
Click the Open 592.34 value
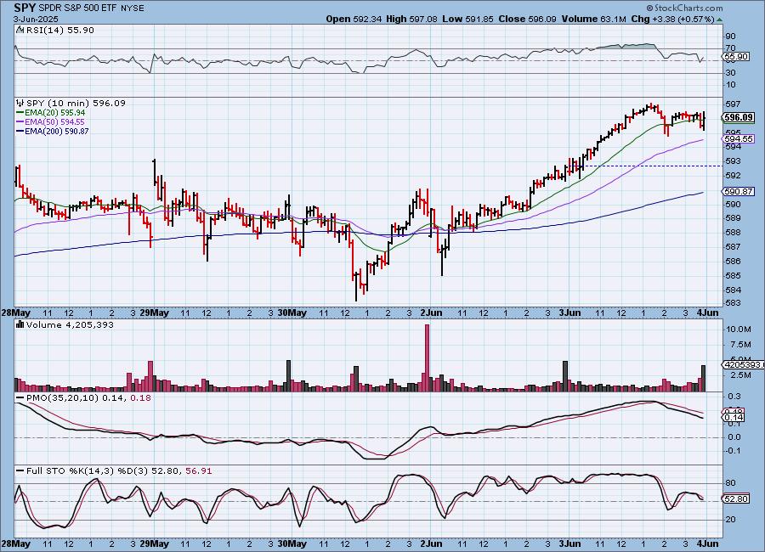[354, 19]
